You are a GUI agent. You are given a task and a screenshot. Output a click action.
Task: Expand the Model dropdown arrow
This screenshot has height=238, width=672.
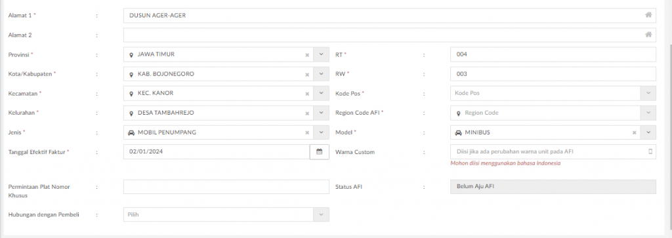click(x=648, y=132)
